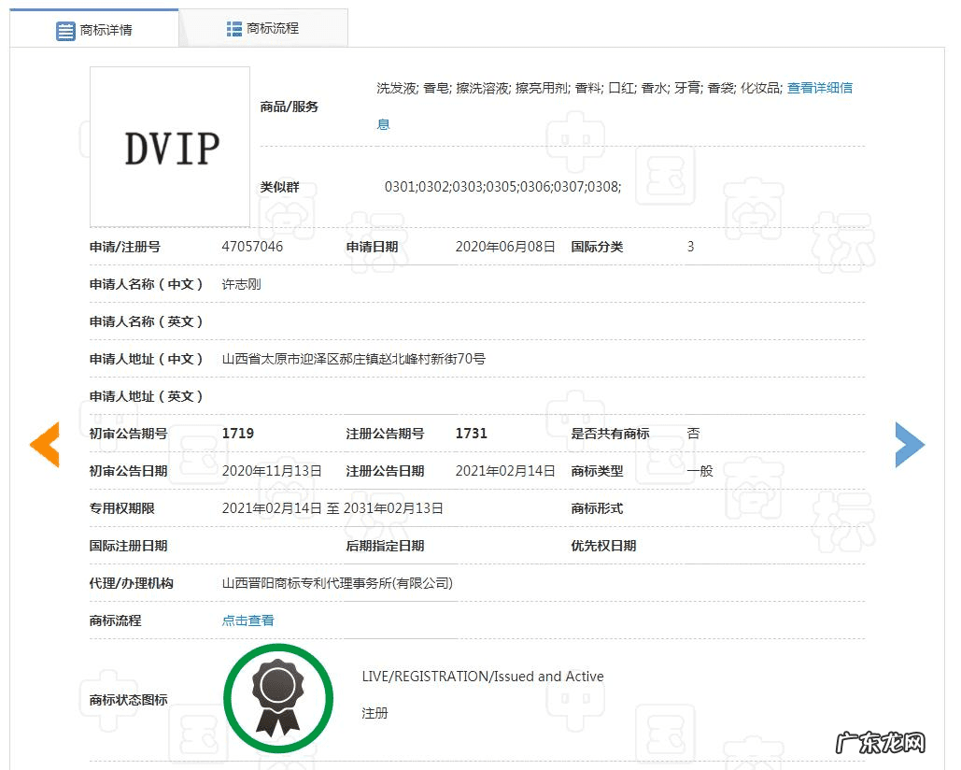Click the blue right navigation arrow

click(910, 445)
